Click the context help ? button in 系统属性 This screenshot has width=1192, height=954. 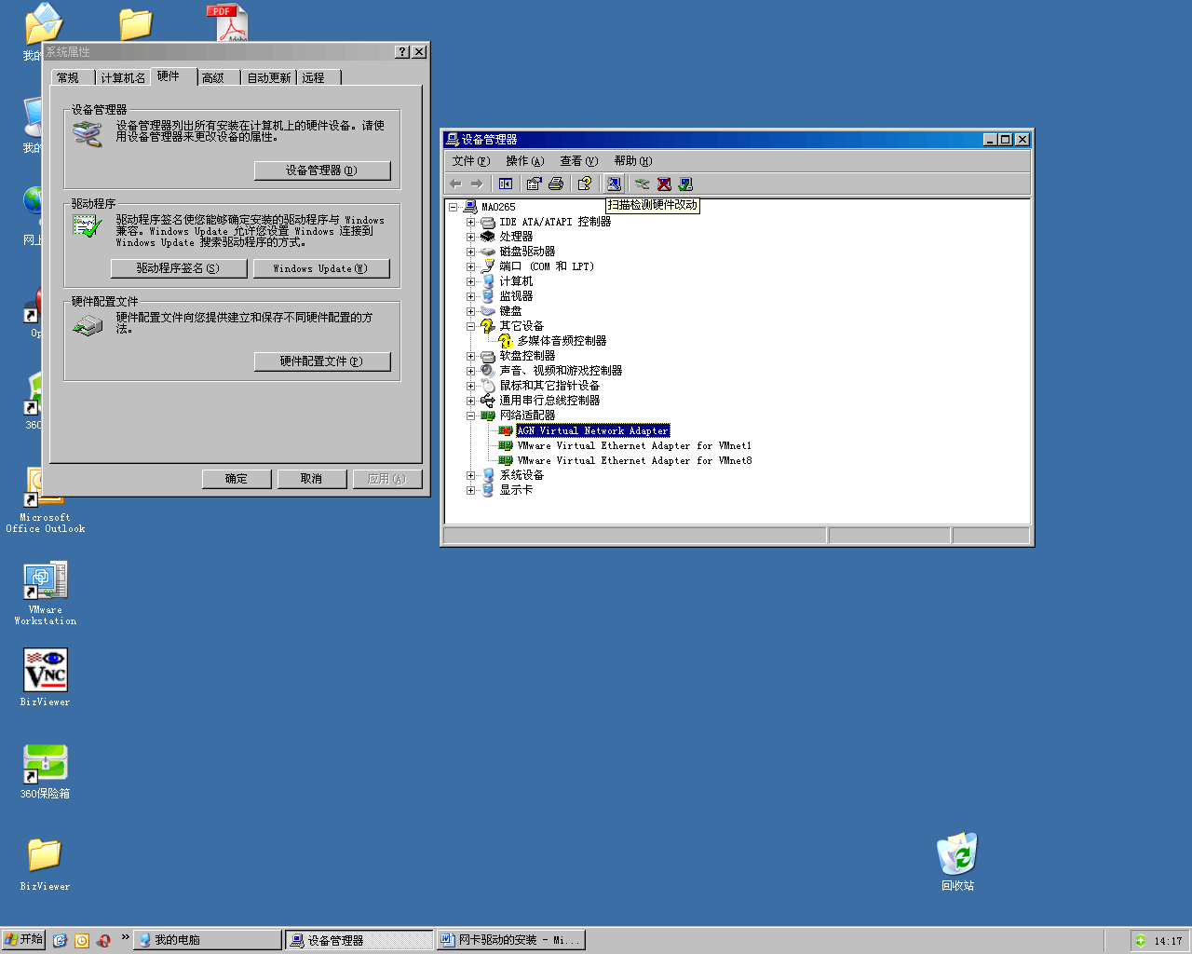[x=401, y=52]
